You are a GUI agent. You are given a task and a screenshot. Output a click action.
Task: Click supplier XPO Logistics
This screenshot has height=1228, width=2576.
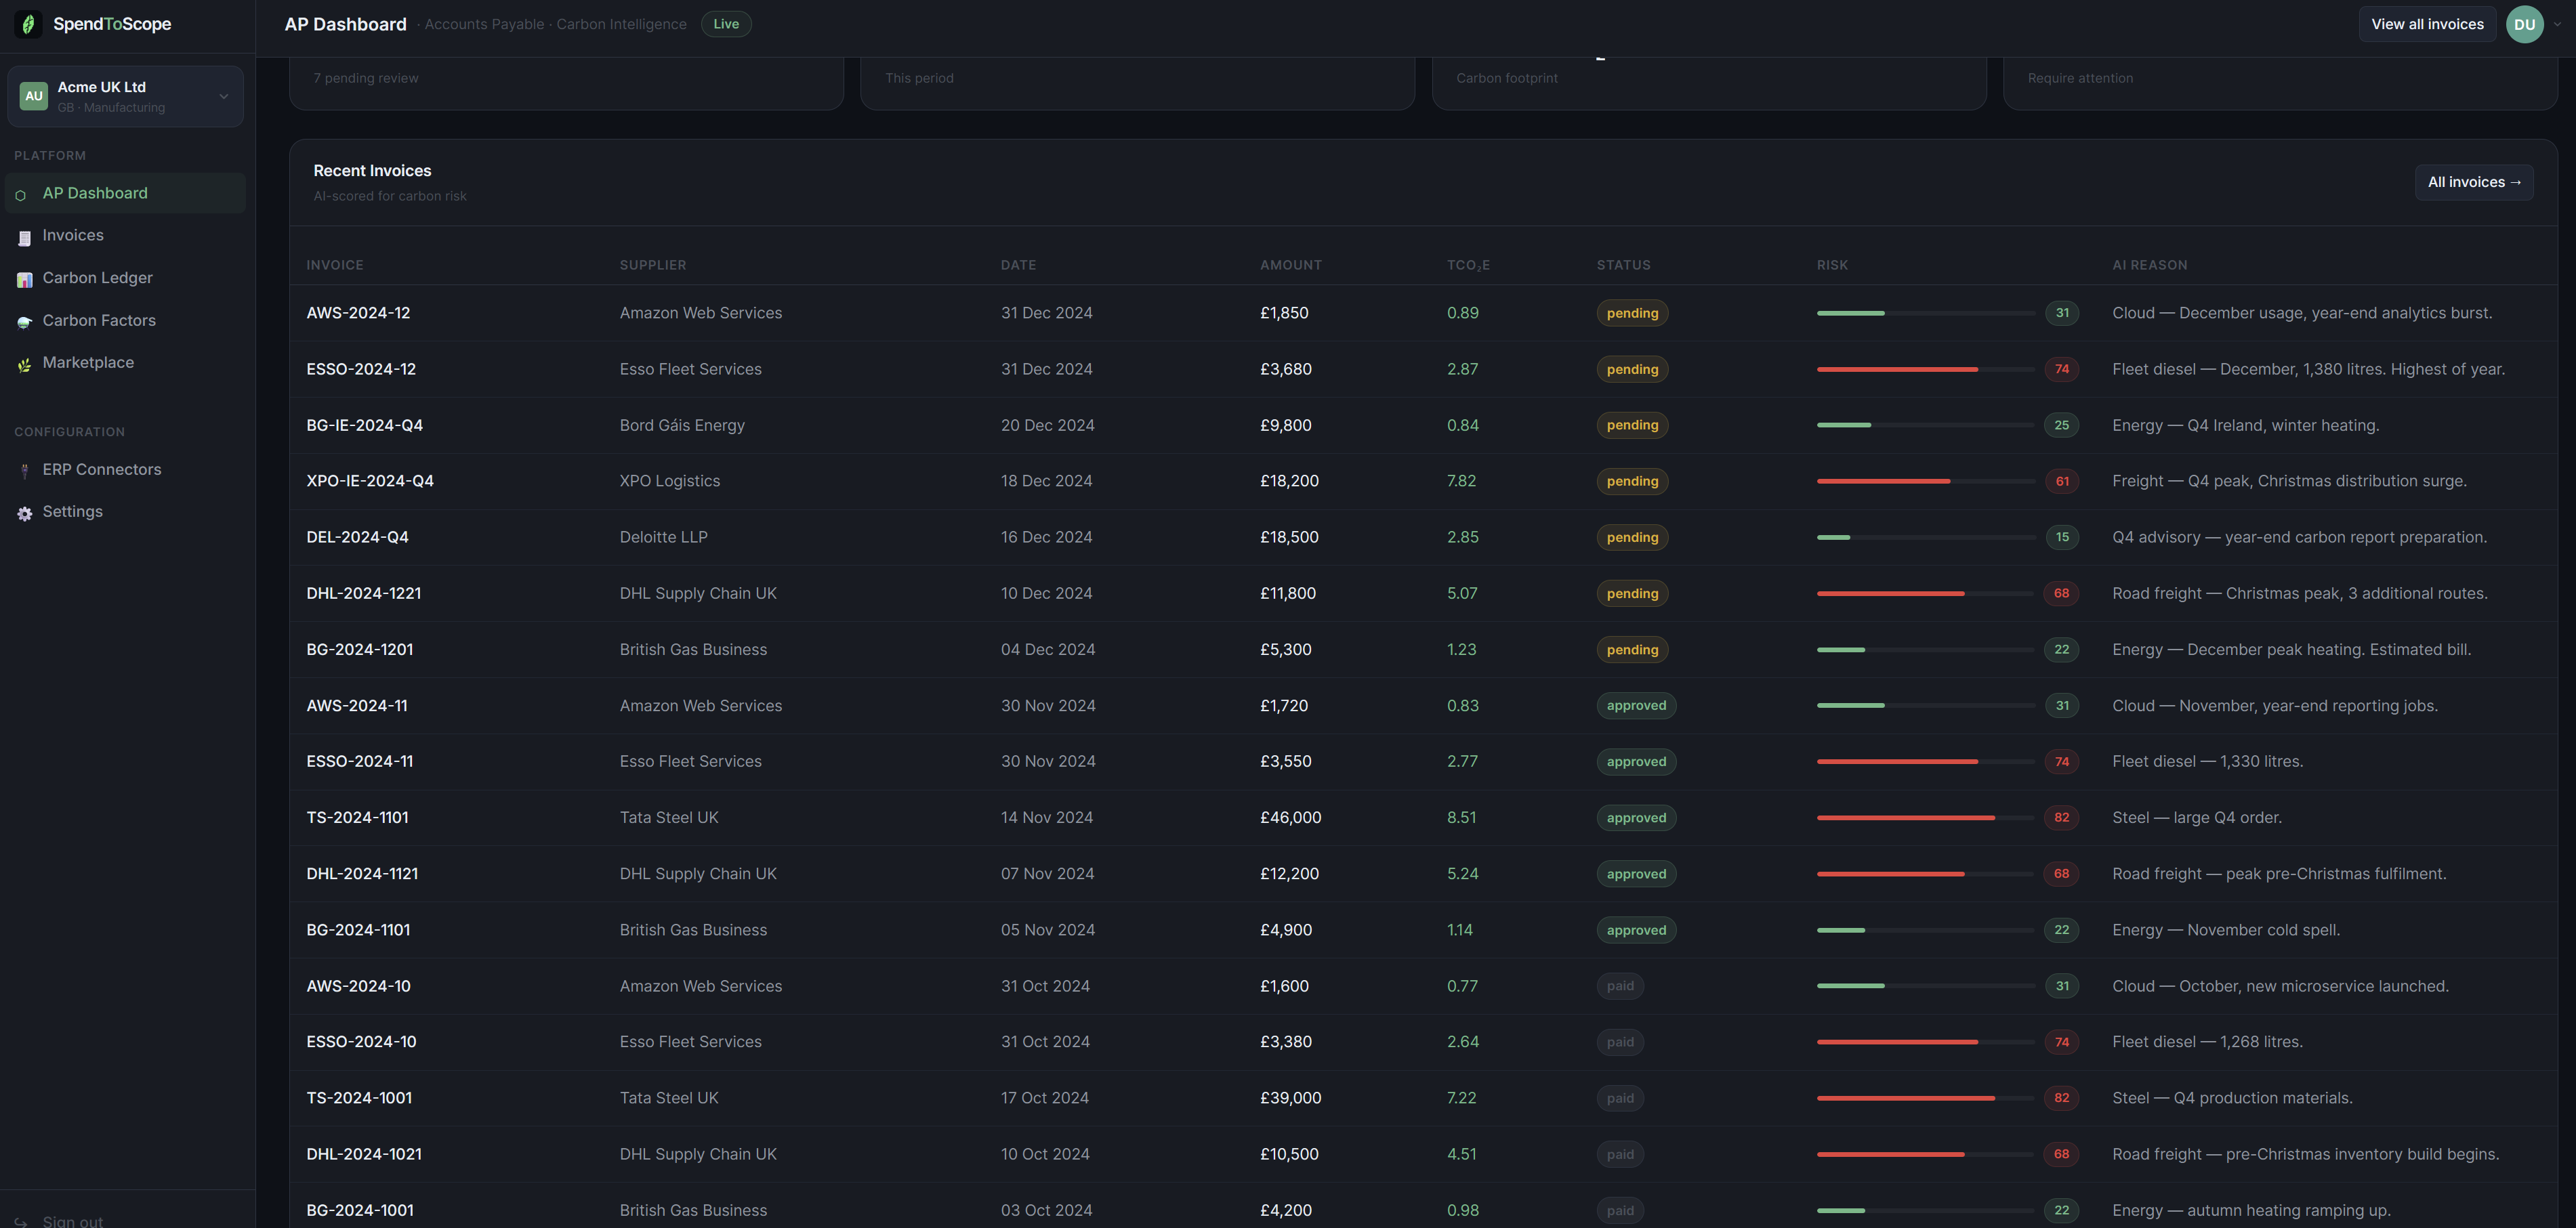669,481
